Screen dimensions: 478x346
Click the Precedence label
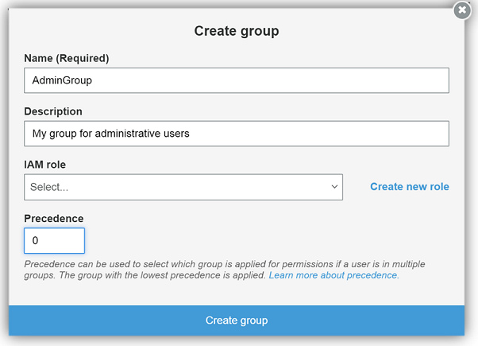coord(54,219)
